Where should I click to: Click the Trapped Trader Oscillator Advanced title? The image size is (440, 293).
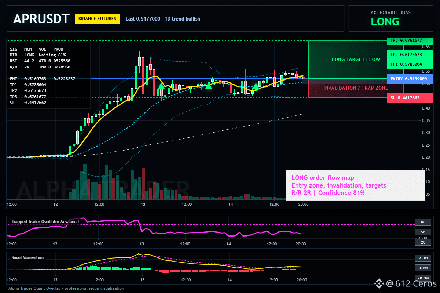(x=45, y=222)
